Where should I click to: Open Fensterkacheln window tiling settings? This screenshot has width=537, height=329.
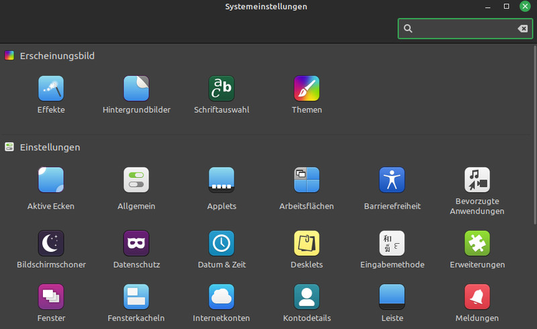(136, 297)
